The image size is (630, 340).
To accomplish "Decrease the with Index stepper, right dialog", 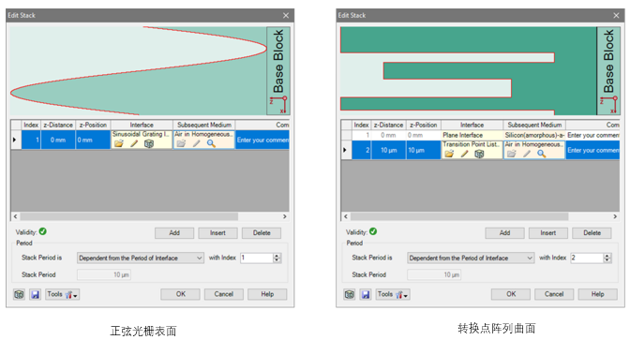I will click(607, 260).
